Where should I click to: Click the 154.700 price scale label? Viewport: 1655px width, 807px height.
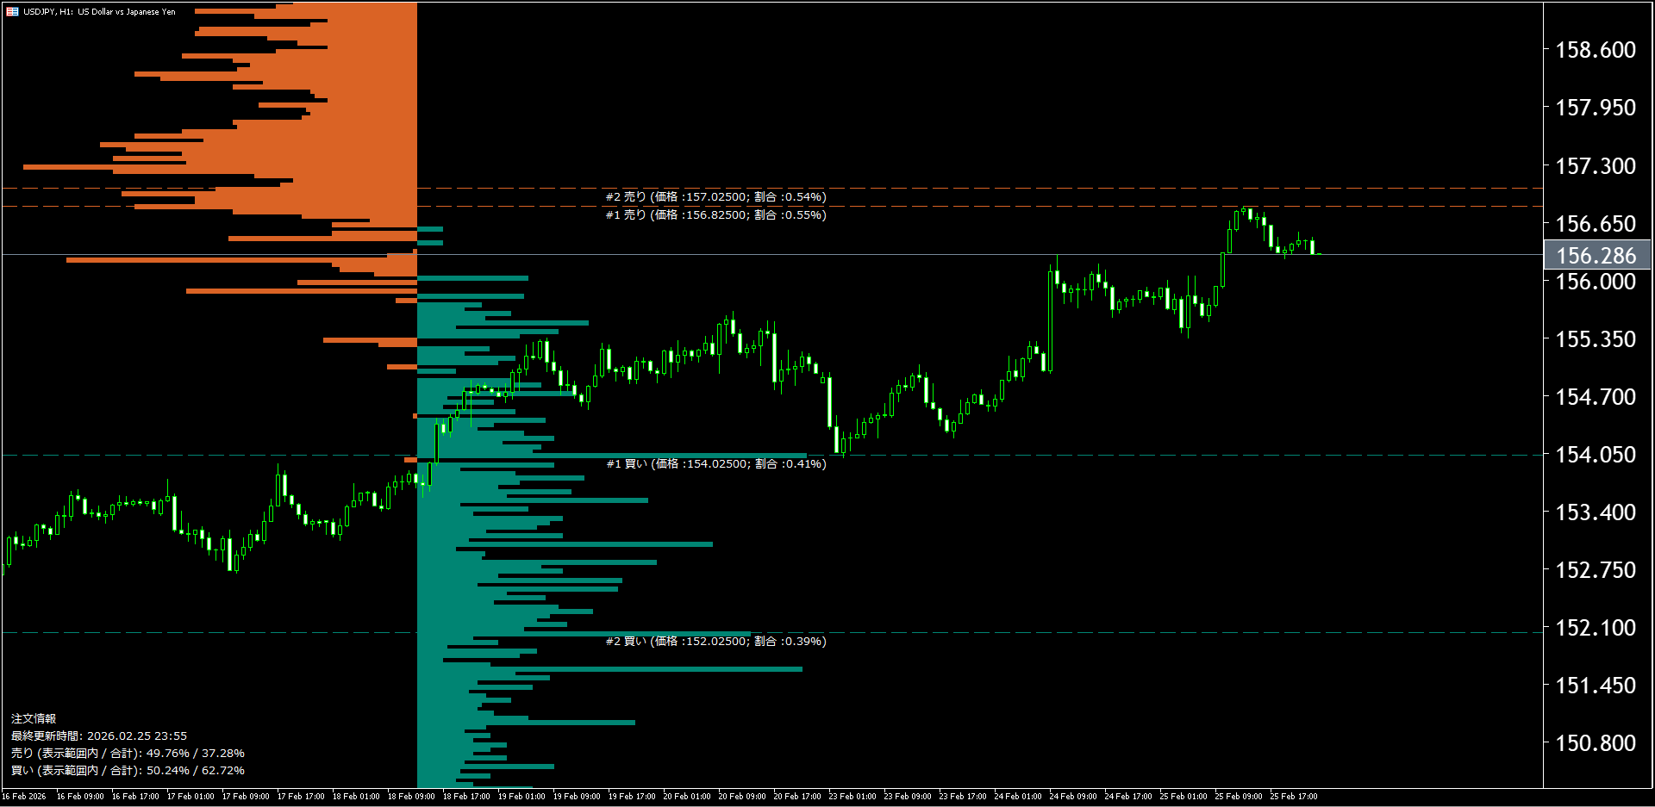click(1596, 397)
